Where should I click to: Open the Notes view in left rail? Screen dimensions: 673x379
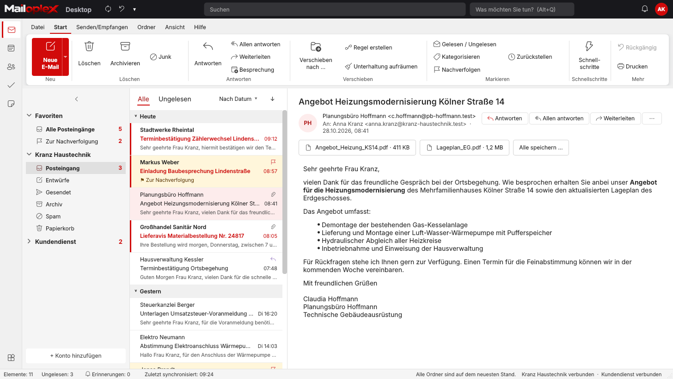pyautogui.click(x=11, y=104)
